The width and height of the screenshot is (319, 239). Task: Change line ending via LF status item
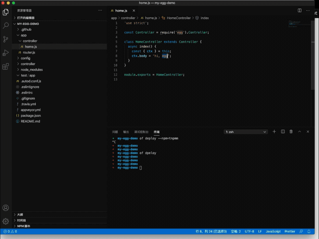coord(260,231)
